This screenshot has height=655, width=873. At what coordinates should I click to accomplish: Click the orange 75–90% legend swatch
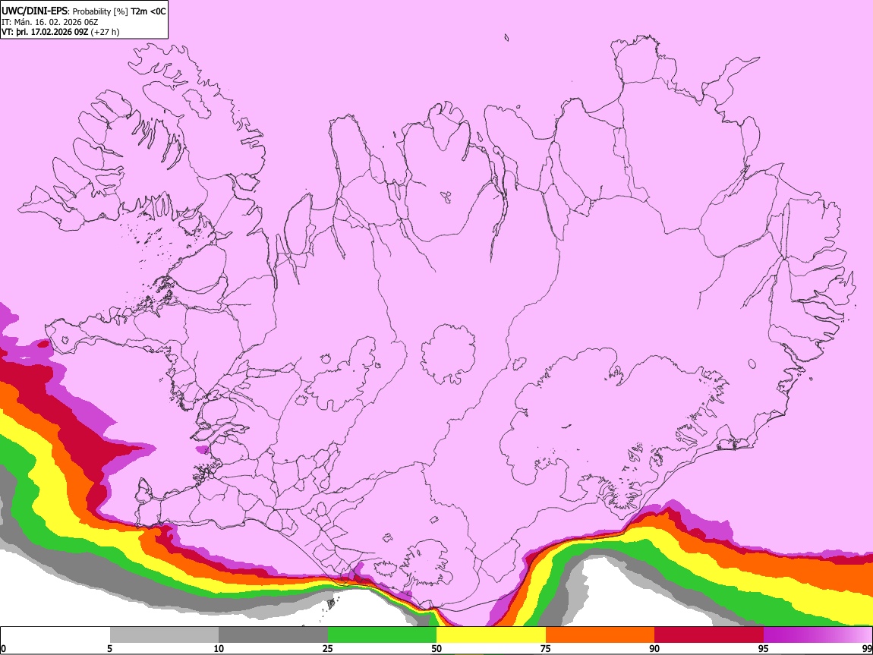(x=600, y=635)
